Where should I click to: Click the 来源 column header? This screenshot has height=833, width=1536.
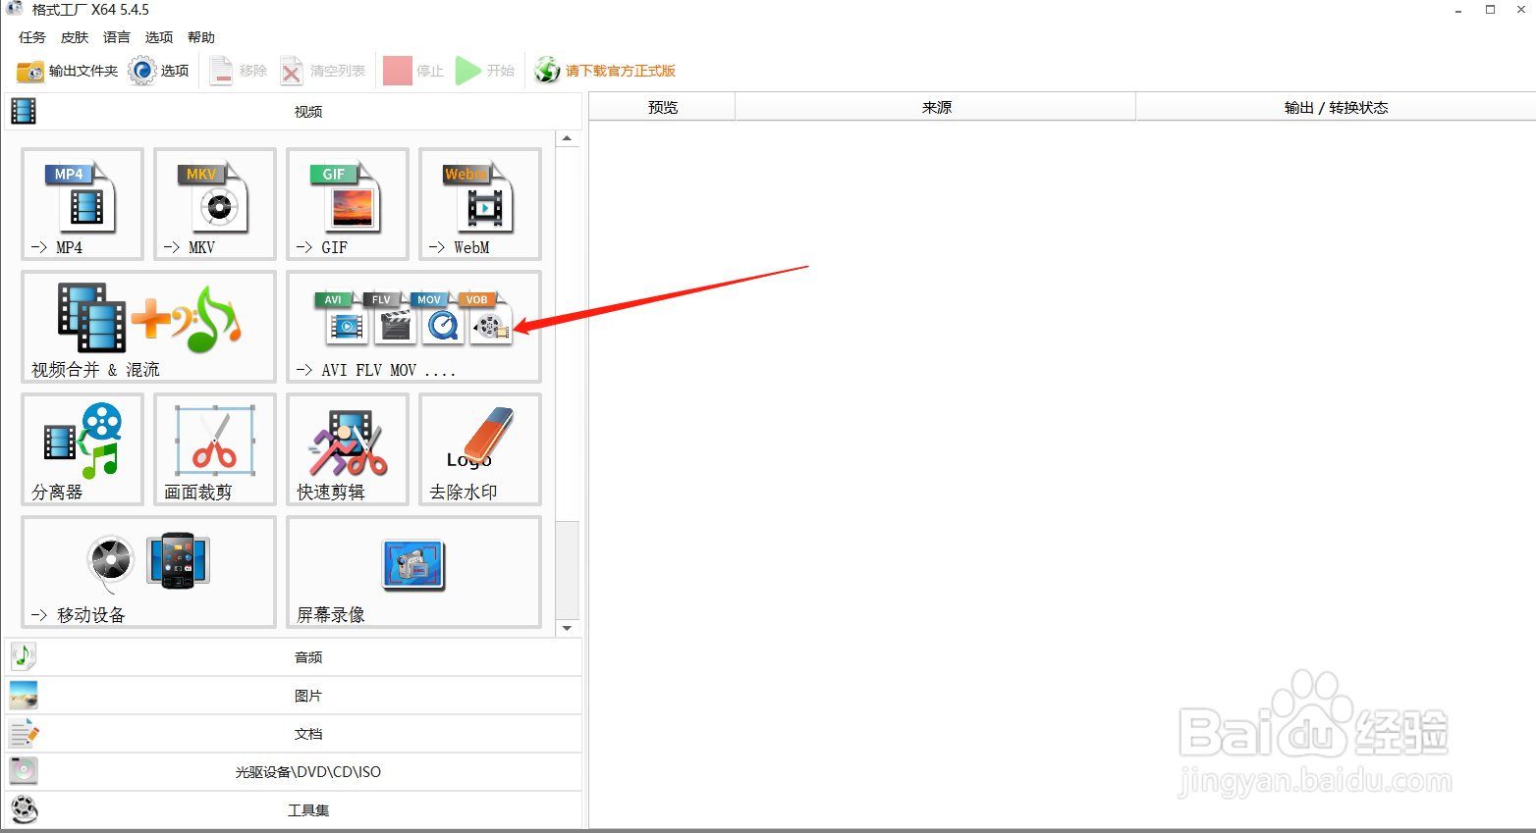tap(936, 107)
